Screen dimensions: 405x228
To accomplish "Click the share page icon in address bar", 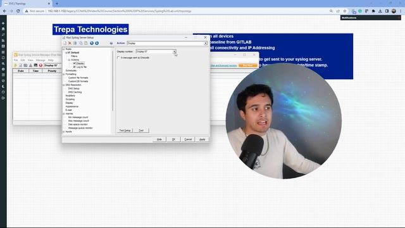I will [338, 11].
